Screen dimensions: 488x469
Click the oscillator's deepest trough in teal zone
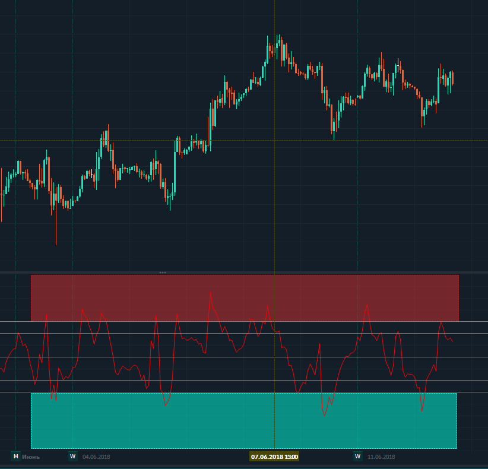pyautogui.click(x=325, y=415)
